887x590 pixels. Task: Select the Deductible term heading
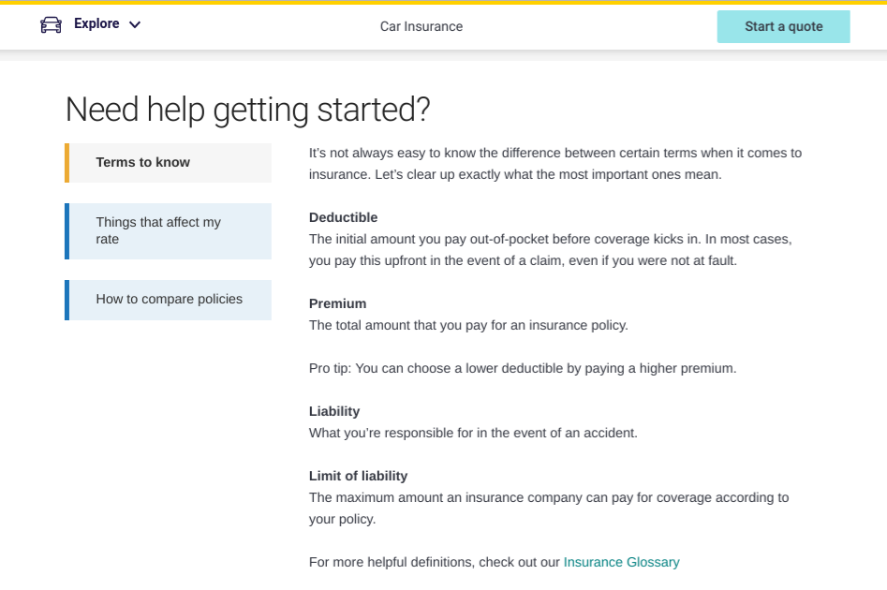(337, 217)
